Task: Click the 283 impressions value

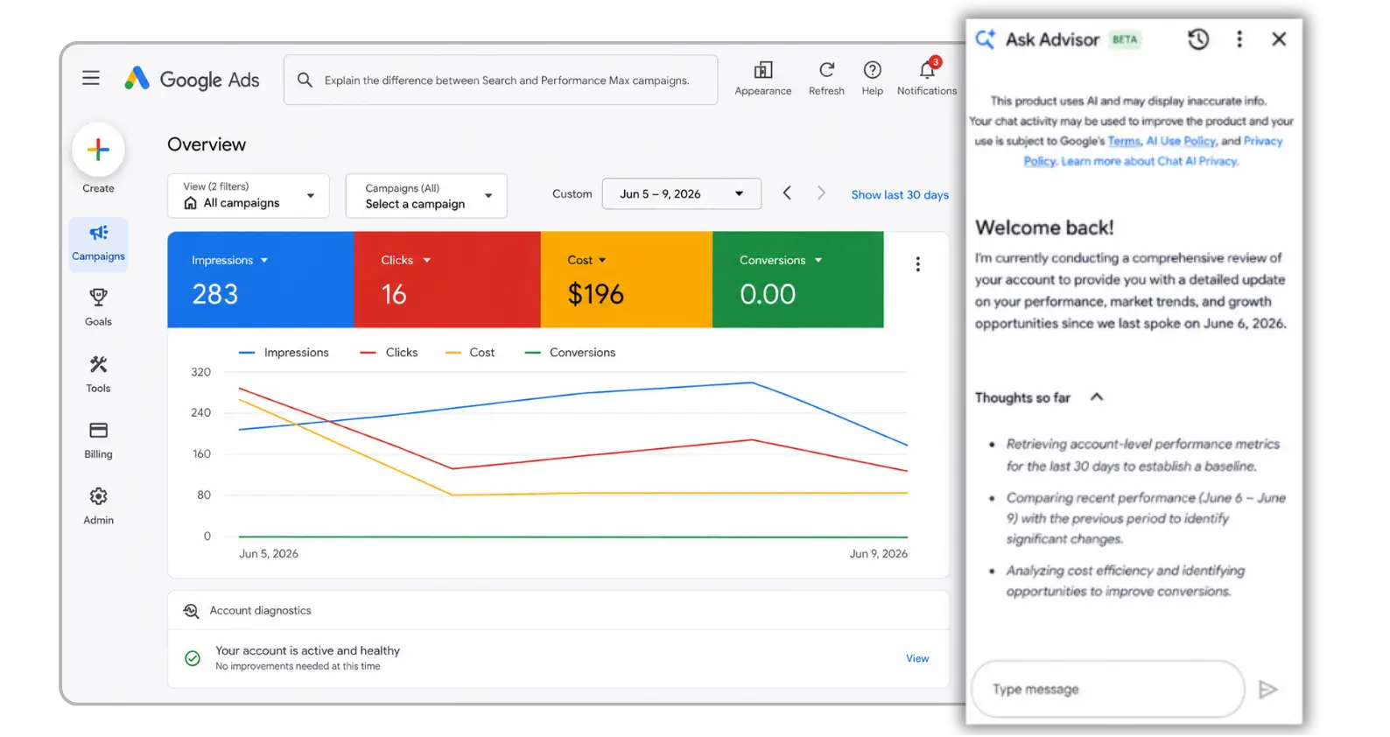Action: pos(215,294)
